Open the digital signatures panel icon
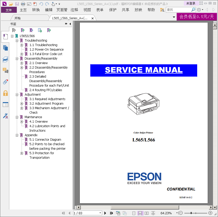 coord(6,116)
